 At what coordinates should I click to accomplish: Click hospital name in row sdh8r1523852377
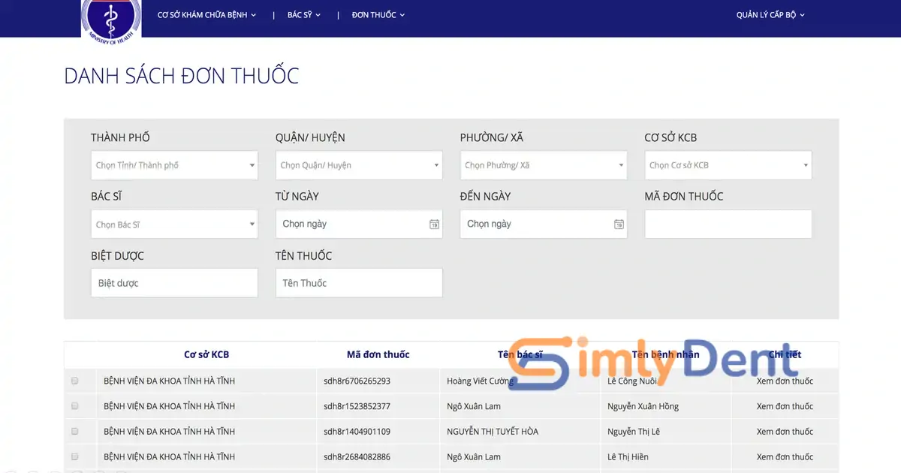click(x=170, y=406)
